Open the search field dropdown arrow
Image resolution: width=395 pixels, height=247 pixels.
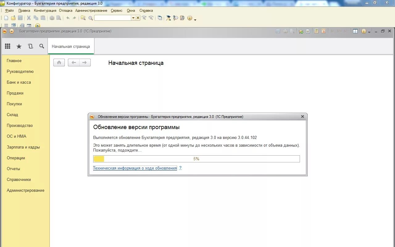tap(133, 18)
